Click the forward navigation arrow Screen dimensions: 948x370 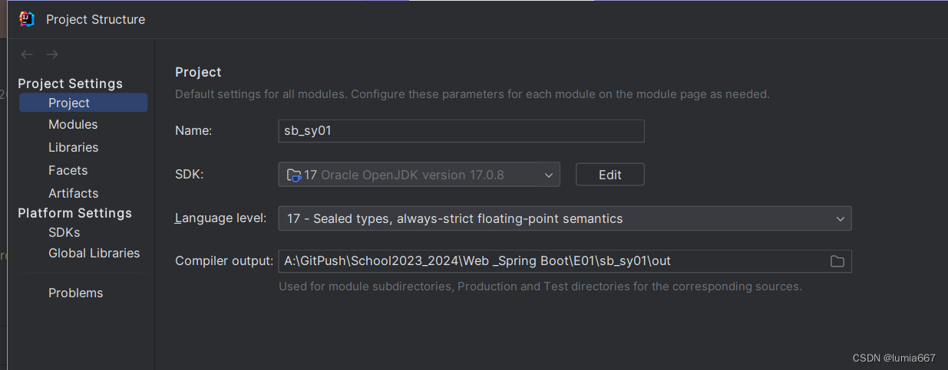pos(52,54)
